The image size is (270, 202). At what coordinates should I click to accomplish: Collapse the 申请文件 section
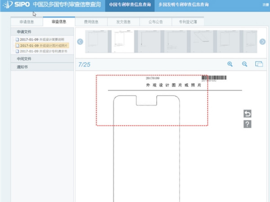coord(42,32)
